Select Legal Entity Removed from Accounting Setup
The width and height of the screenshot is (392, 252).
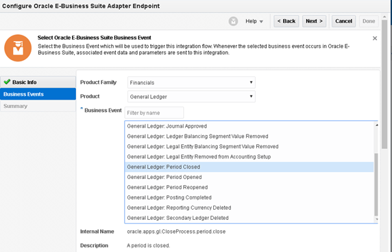(x=249, y=157)
